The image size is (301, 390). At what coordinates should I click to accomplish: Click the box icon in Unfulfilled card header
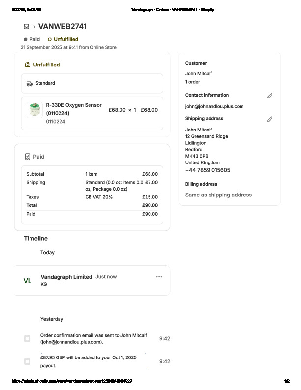click(28, 65)
